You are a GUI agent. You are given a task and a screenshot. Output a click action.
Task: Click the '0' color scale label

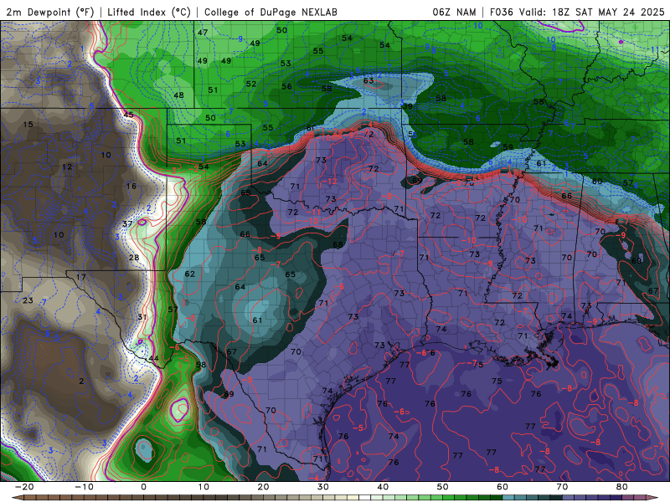[x=143, y=487]
